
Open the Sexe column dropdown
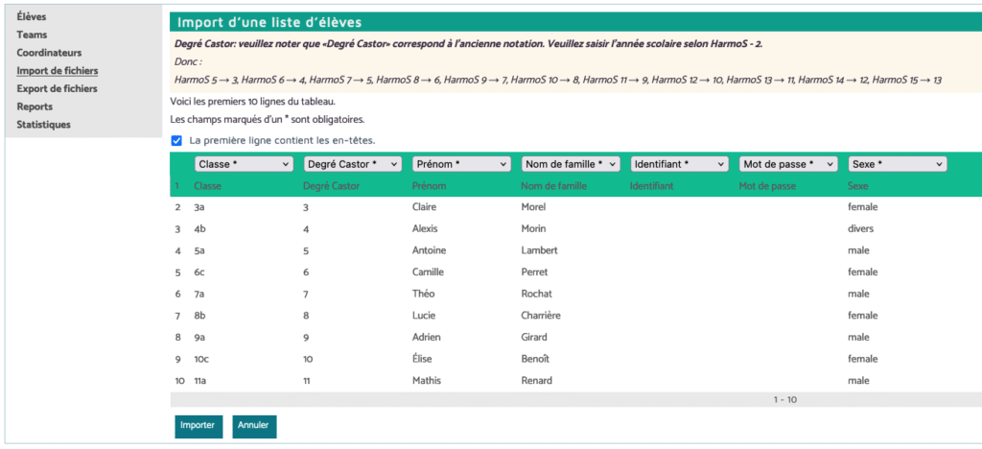tap(898, 164)
